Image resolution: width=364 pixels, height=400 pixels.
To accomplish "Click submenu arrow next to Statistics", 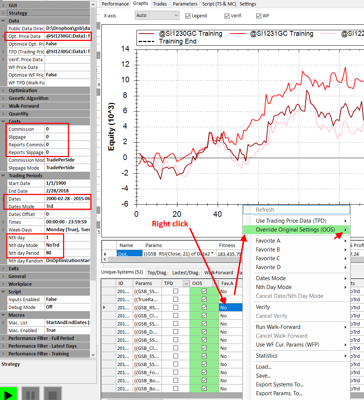I will pyautogui.click(x=346, y=356).
